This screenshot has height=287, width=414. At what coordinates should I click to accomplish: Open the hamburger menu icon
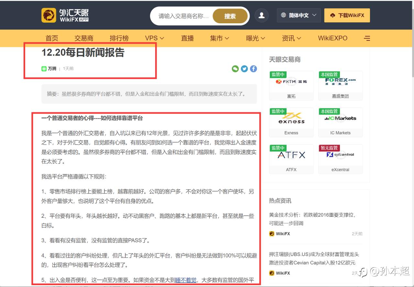367,38
